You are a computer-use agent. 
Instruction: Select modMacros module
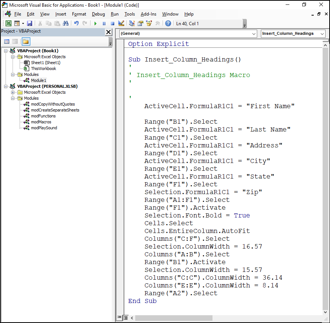click(x=41, y=122)
